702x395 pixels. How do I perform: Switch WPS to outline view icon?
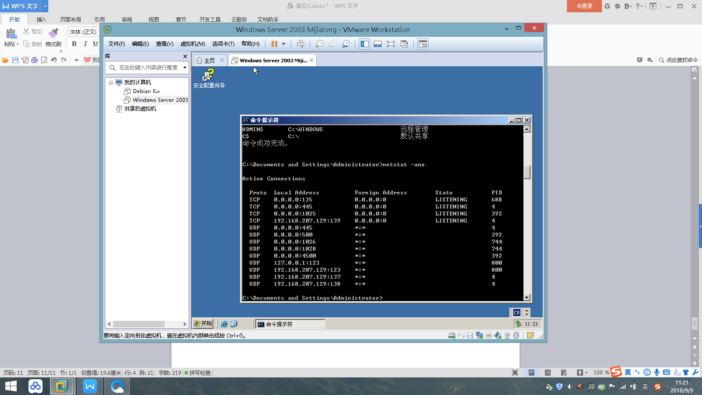pyautogui.click(x=548, y=373)
